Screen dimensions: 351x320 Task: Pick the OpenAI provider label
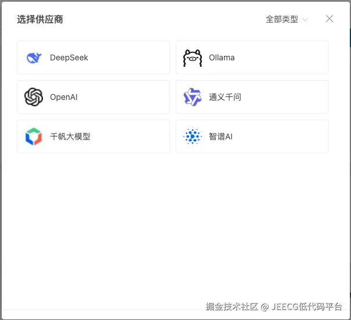click(64, 97)
